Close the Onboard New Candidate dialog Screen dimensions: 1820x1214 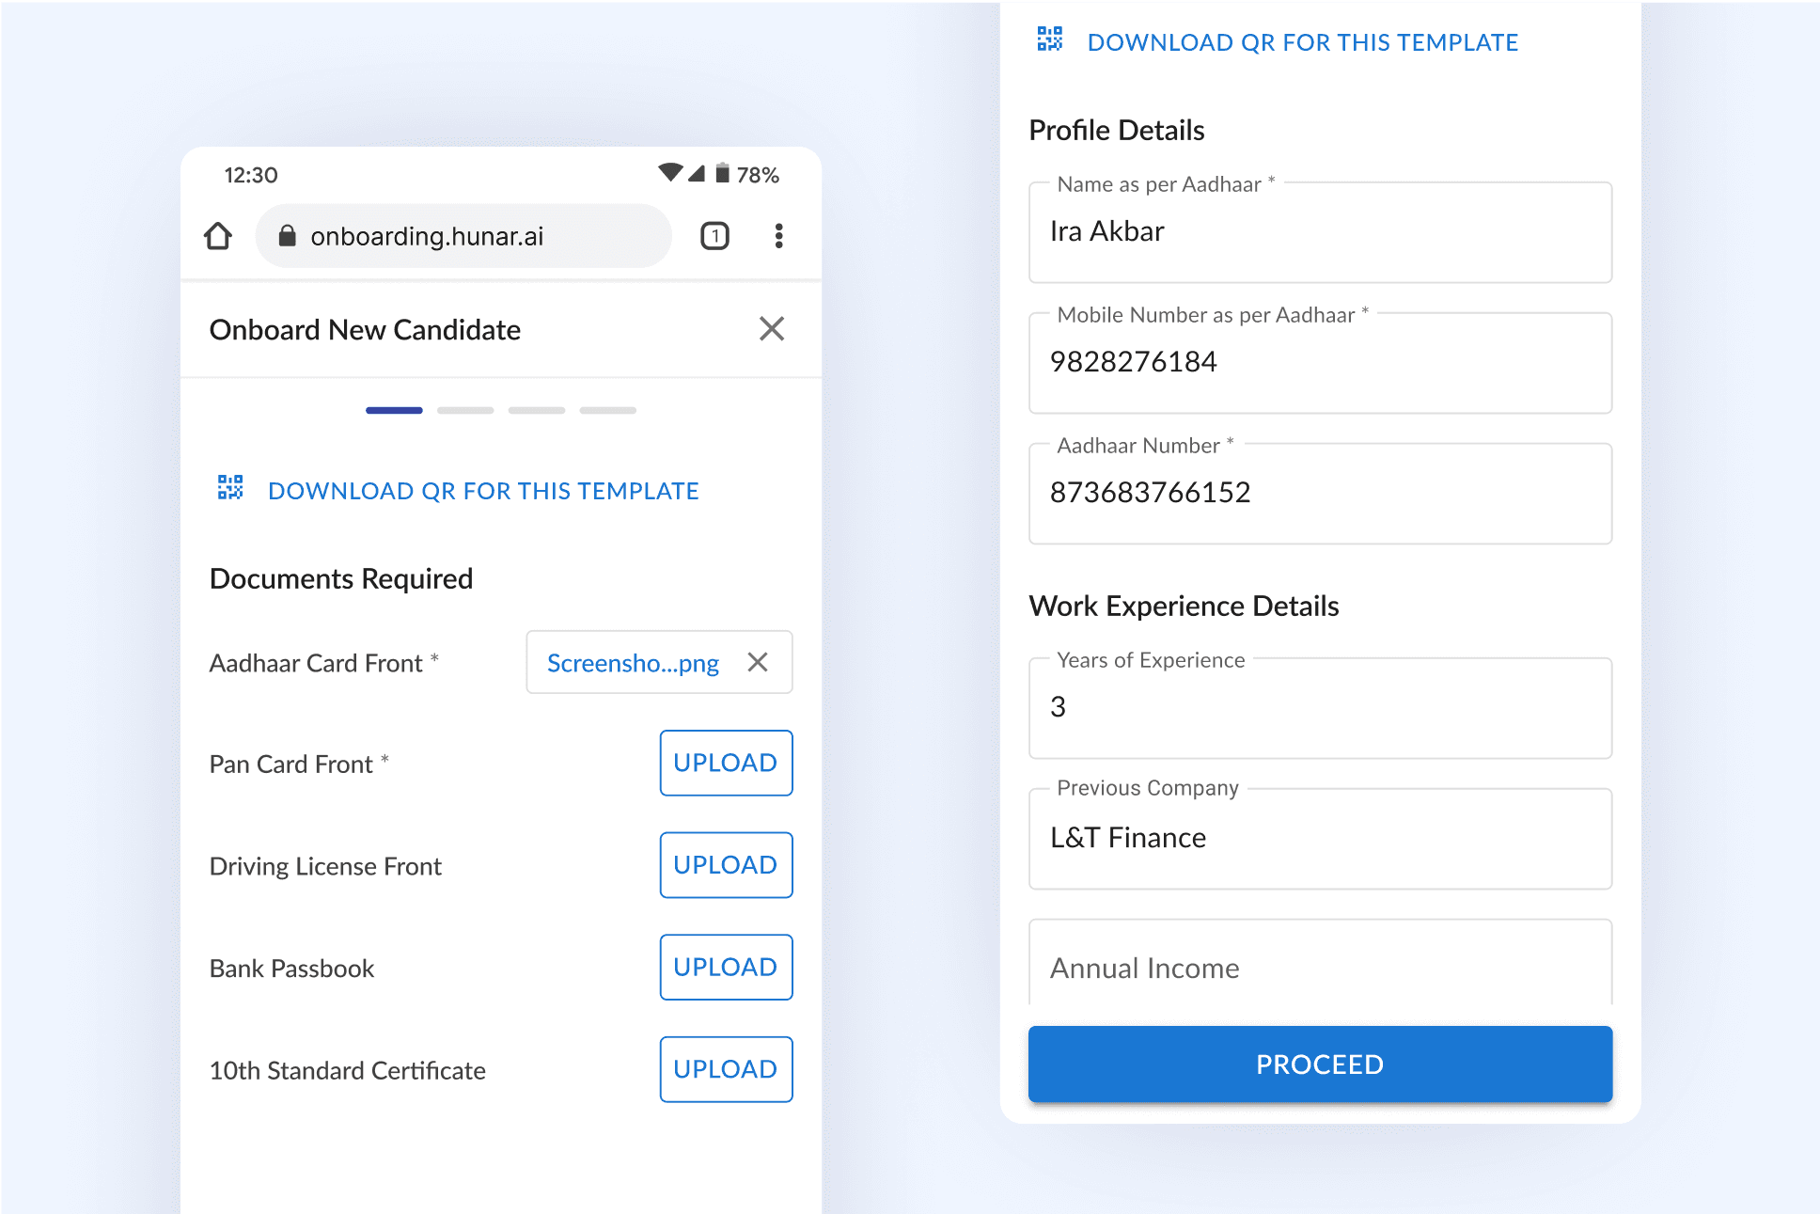pyautogui.click(x=771, y=329)
